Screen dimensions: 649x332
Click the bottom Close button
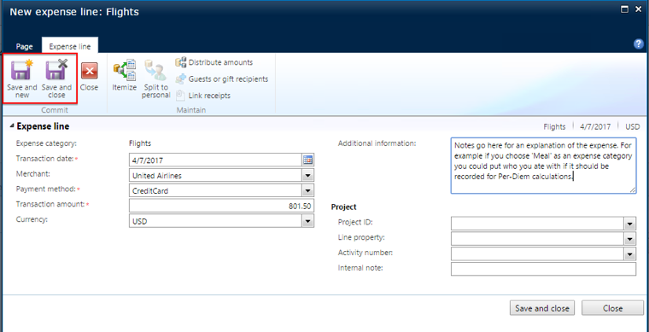612,308
